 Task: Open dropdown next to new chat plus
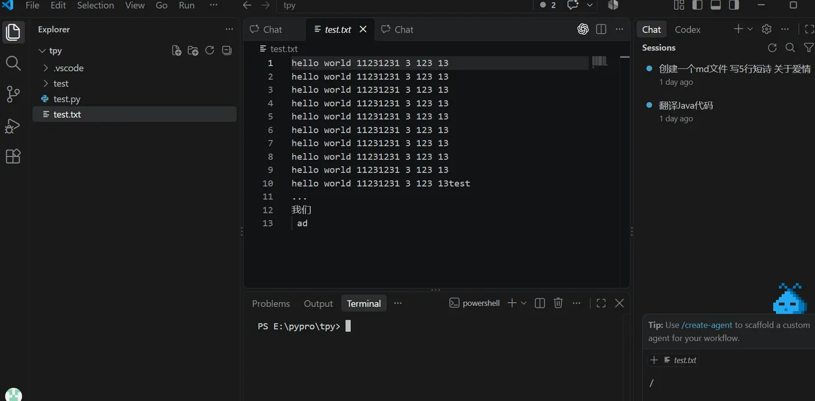pyautogui.click(x=750, y=29)
